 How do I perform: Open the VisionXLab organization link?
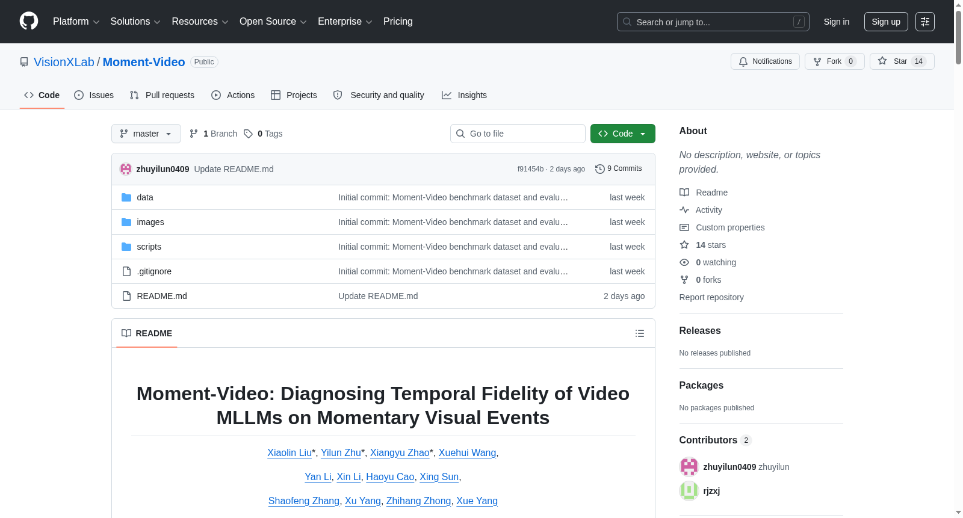(x=64, y=62)
